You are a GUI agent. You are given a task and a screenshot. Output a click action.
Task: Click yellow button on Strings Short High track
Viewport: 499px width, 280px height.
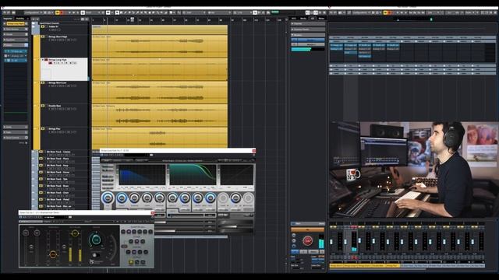[x=43, y=37]
